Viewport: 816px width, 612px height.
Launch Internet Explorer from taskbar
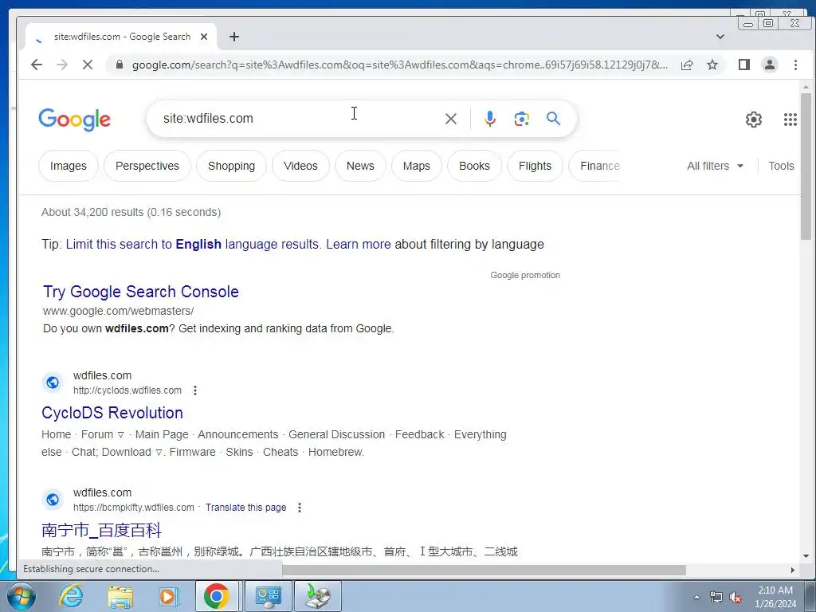(x=71, y=596)
